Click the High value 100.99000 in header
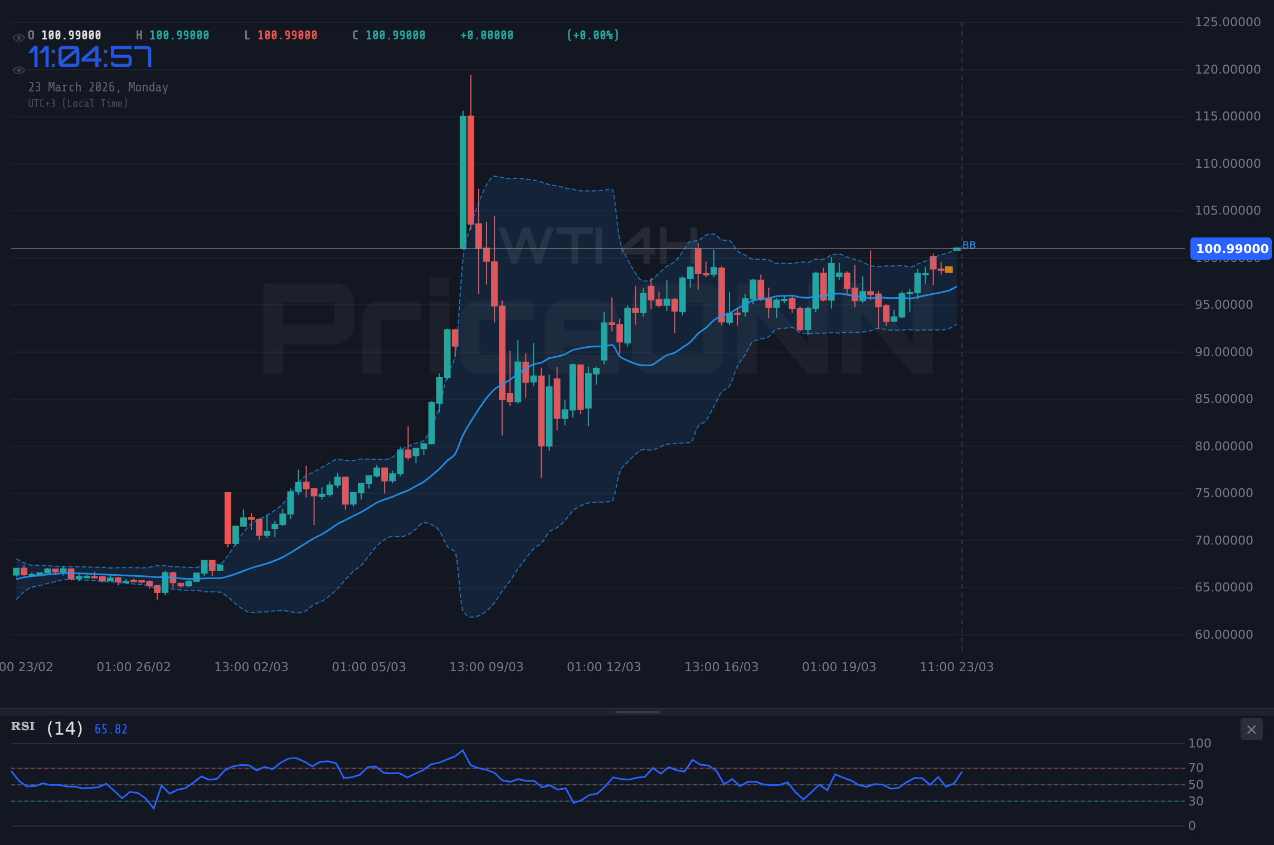The height and width of the screenshot is (845, 1274). (179, 36)
